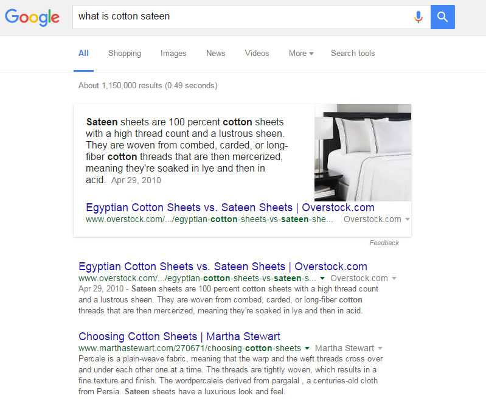Open the Videos tab
Screen dimensions: 486x401
[x=257, y=54]
